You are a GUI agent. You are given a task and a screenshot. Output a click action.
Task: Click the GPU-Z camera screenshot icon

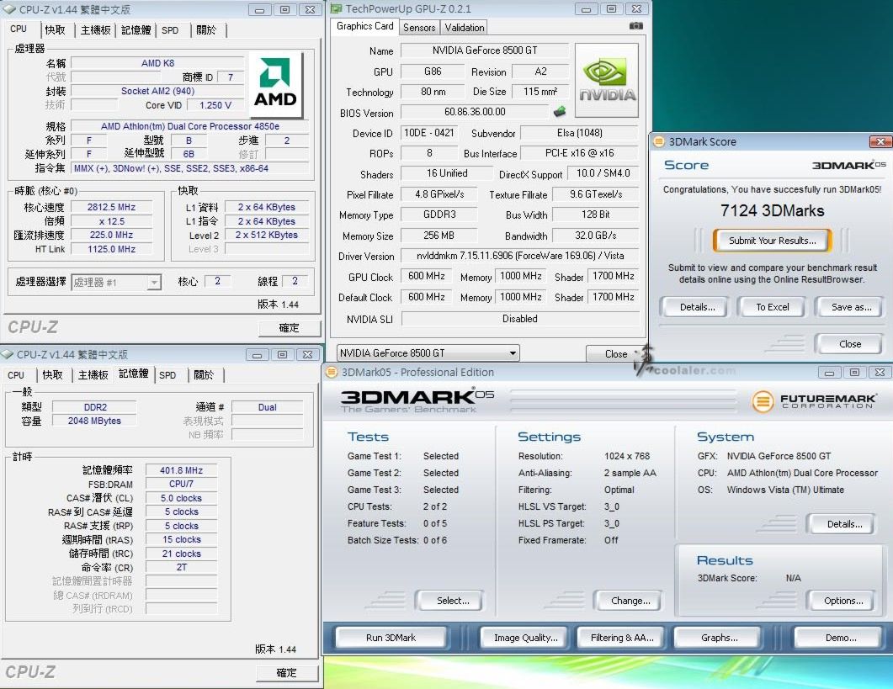pos(636,25)
